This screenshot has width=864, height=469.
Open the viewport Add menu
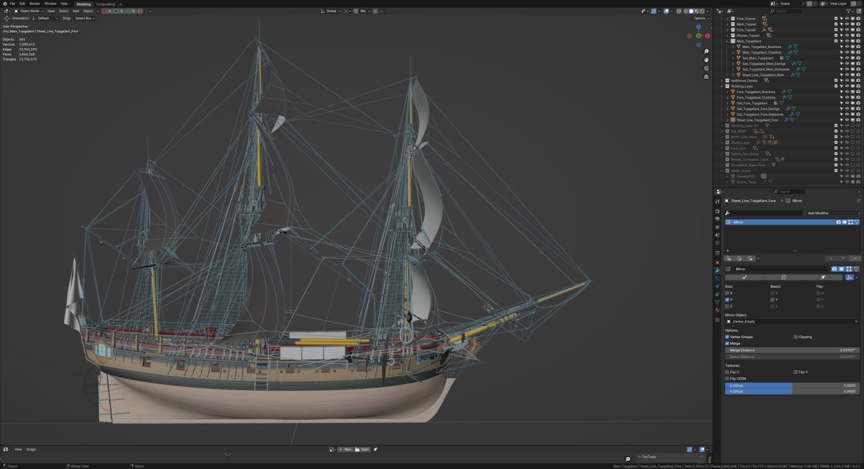pyautogui.click(x=76, y=11)
